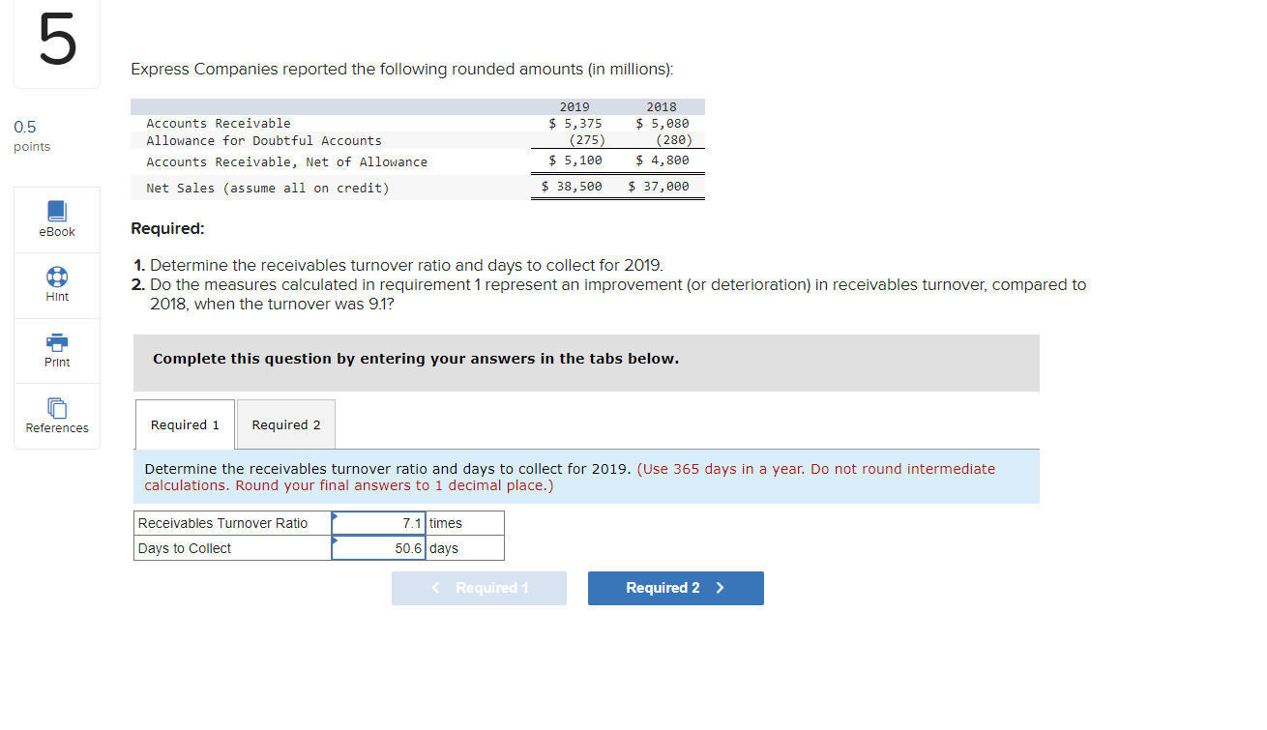This screenshot has height=730, width=1267.
Task: Click the 2018 column header
Action: (662, 106)
